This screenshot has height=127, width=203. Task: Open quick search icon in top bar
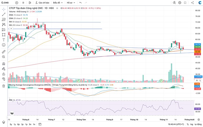coord(174,3)
